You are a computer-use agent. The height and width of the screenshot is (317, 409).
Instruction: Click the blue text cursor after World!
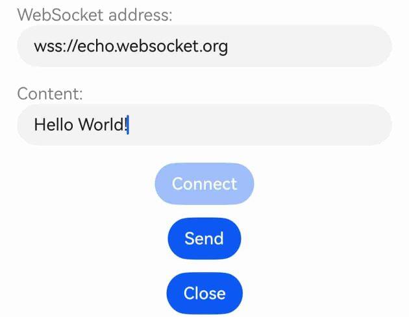[x=128, y=124]
